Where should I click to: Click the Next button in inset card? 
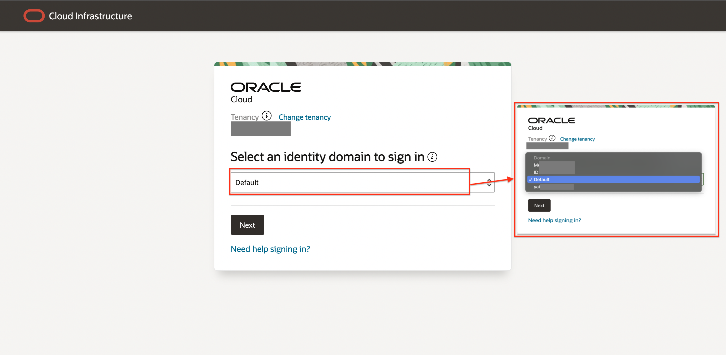pos(539,206)
